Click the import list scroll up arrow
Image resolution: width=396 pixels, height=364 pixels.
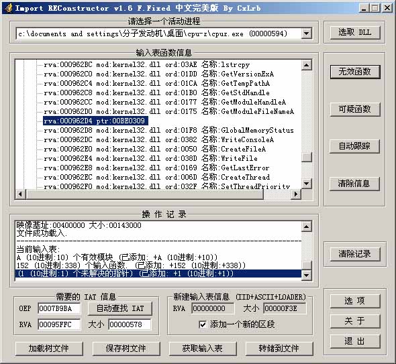coord(307,65)
